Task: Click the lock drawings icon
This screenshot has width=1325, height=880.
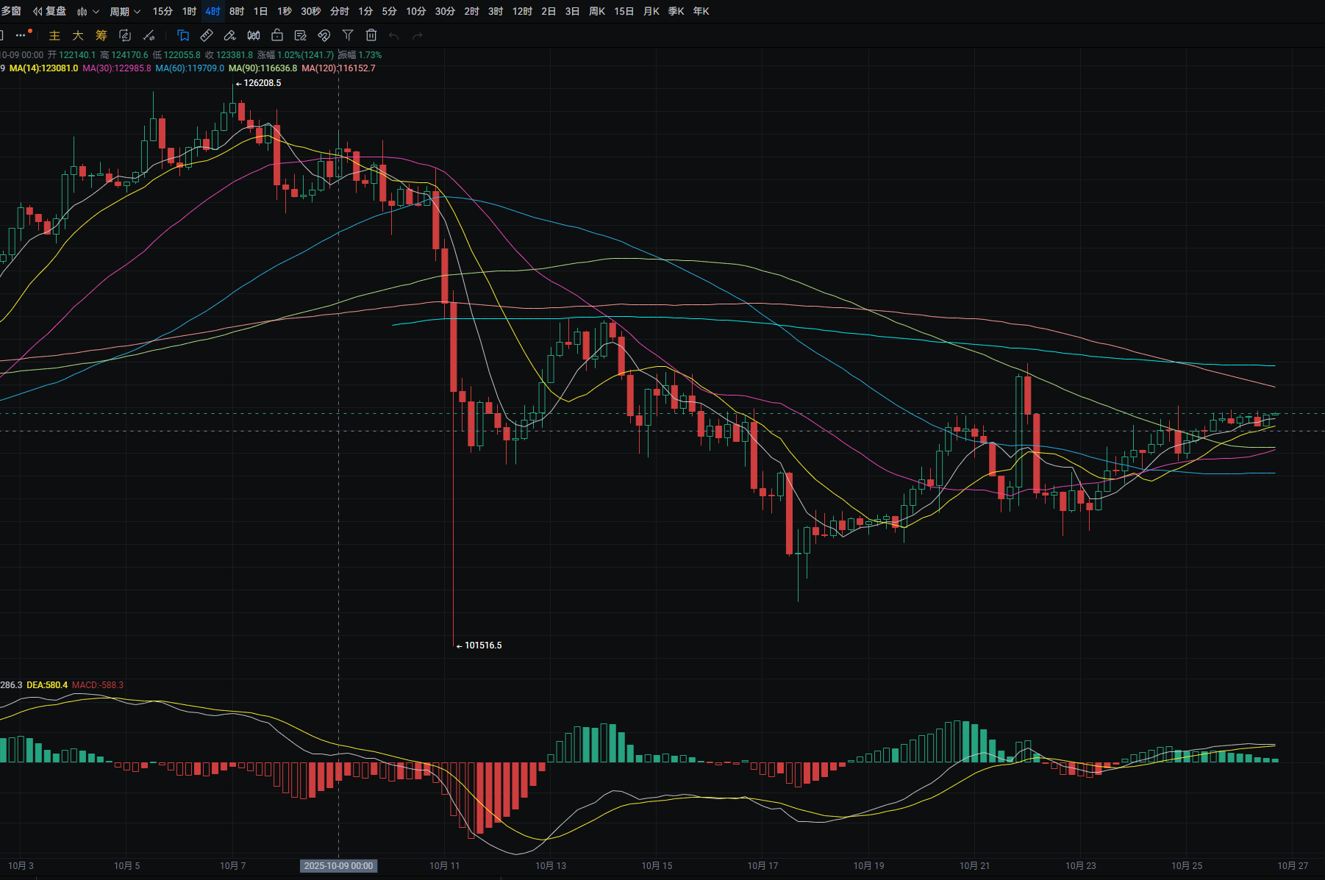Action: coord(277,35)
